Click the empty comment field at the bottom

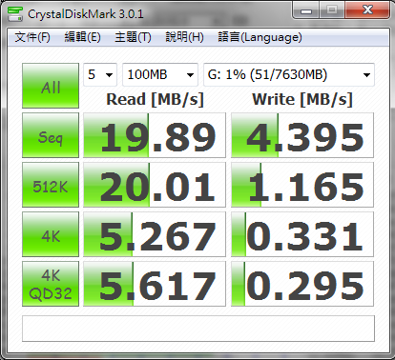coord(198,329)
